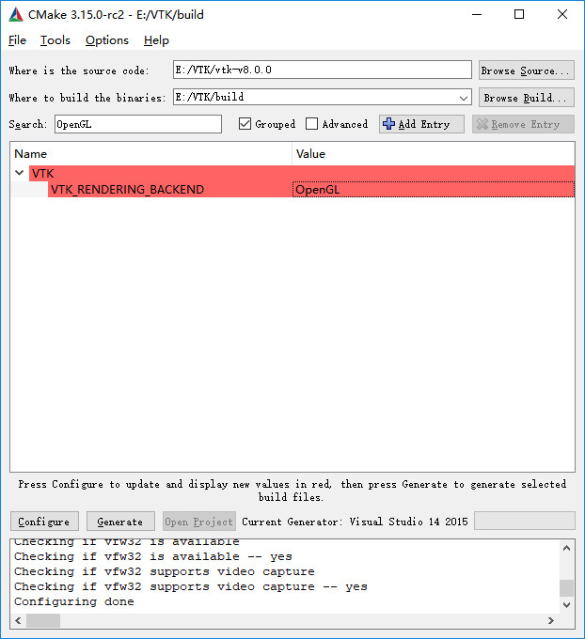Click the output log vertical scrollbar thumb

566,588
